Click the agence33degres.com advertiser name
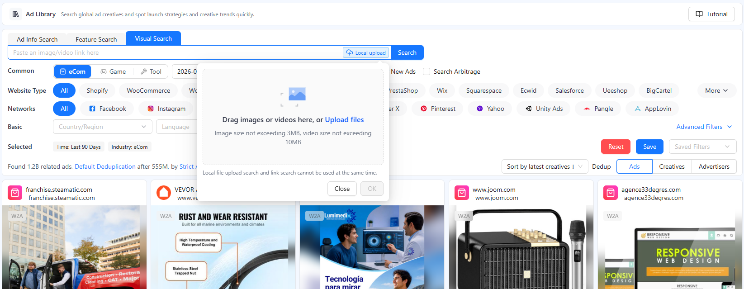 (x=651, y=190)
